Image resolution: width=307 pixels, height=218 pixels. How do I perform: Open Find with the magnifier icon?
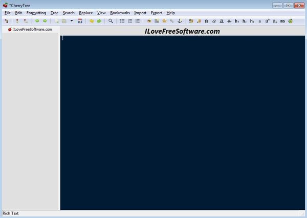click(111, 21)
